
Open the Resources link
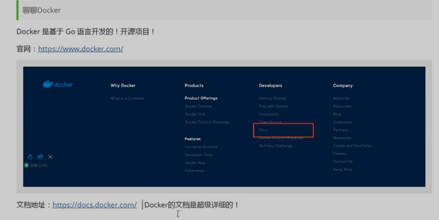[x=342, y=106]
